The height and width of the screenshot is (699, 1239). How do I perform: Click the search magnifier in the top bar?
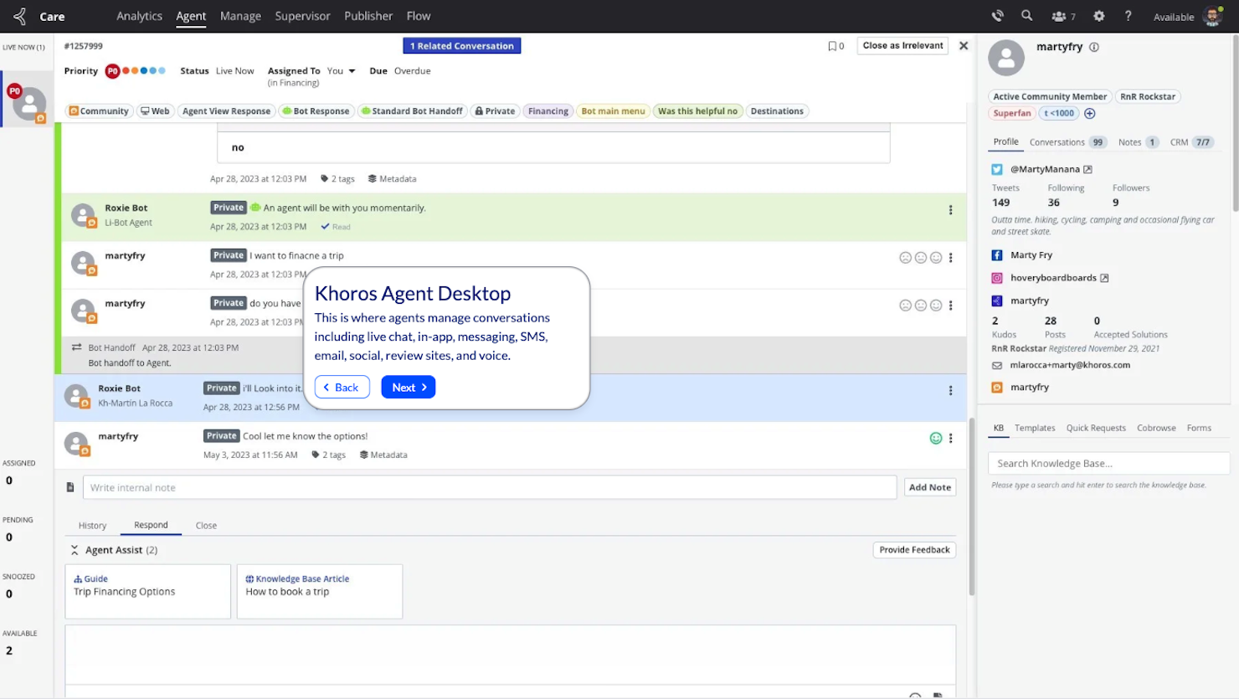pyautogui.click(x=1027, y=15)
